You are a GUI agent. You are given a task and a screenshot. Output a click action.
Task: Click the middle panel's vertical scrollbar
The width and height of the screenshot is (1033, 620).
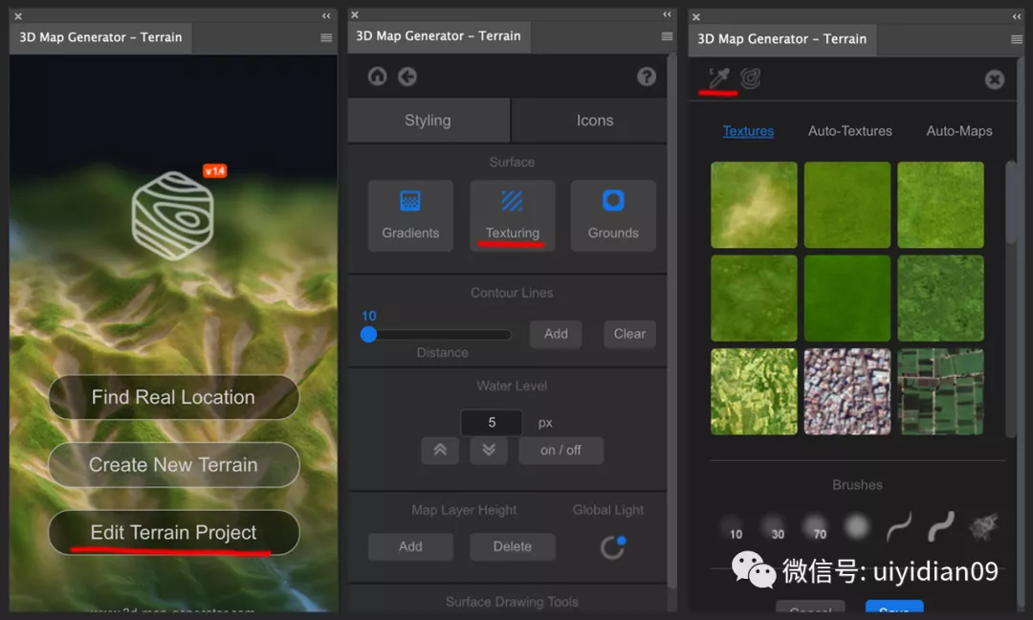(671, 320)
